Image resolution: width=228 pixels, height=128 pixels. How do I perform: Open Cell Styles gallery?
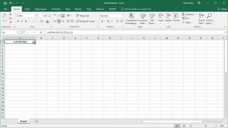click(152, 19)
